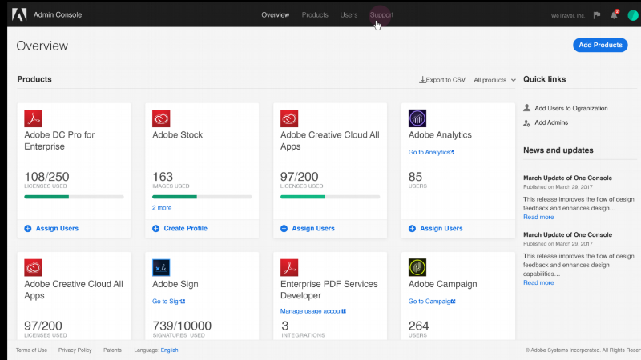Click the Creative Cloud All Apps license bar

click(x=330, y=197)
